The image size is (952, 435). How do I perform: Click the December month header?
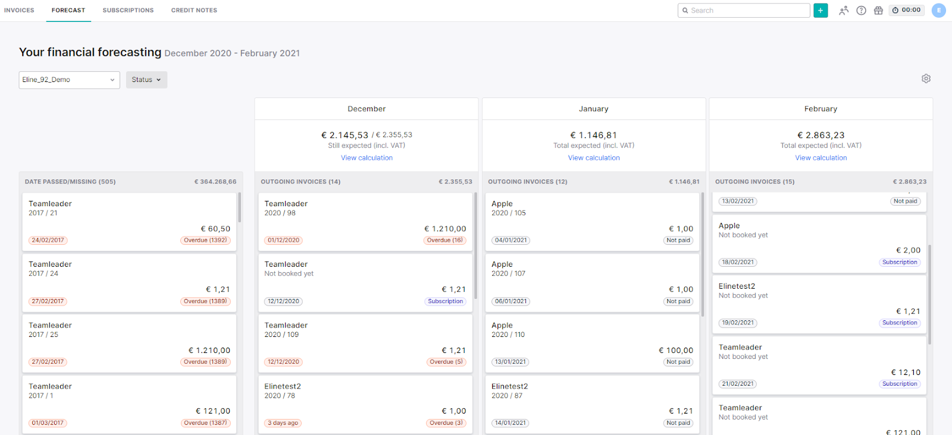coord(367,109)
